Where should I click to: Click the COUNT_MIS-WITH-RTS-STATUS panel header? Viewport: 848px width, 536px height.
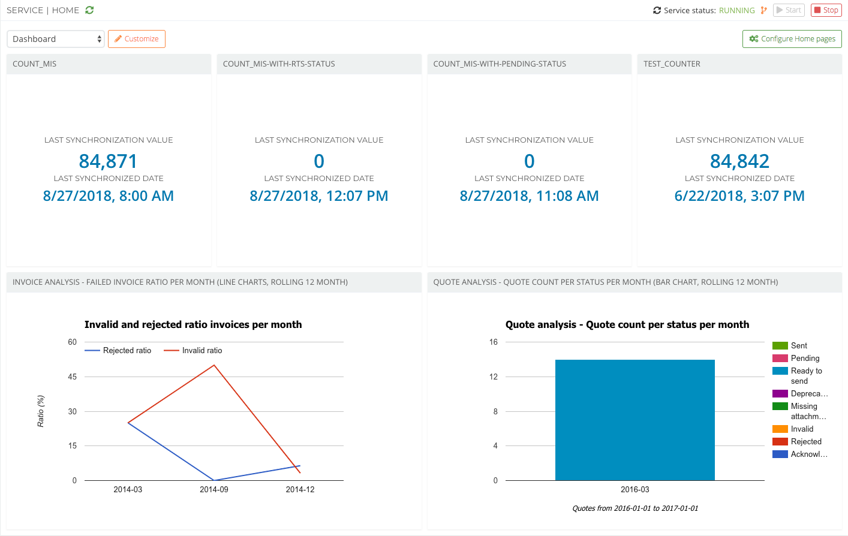[319, 64]
